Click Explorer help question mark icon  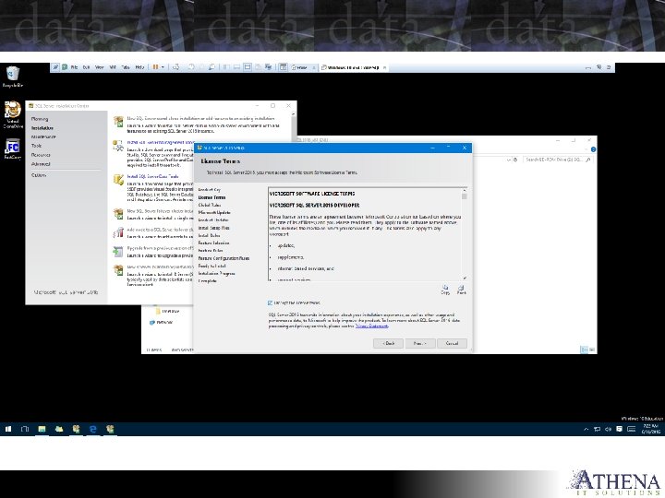click(x=593, y=149)
